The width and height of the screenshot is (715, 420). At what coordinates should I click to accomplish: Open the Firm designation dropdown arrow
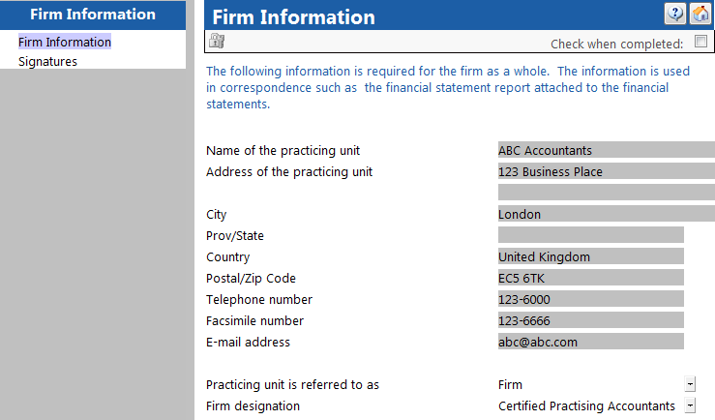click(690, 405)
